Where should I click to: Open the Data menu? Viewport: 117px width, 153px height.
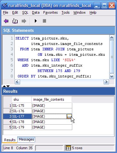[x=36, y=12]
